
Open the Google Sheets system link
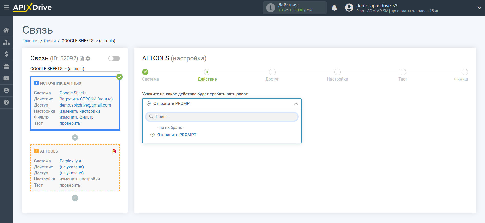pos(73,93)
